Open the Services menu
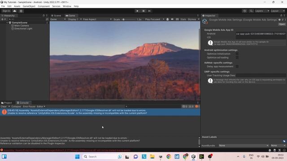Viewport: 287px width, 161px height. [56, 6]
